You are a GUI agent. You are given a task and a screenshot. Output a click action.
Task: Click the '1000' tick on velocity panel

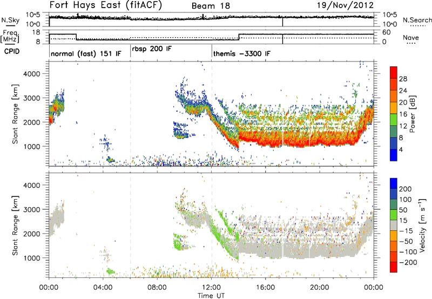point(31,258)
